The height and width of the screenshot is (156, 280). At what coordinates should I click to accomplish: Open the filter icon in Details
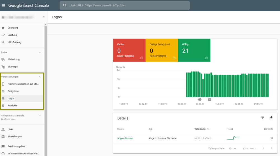[262, 118]
